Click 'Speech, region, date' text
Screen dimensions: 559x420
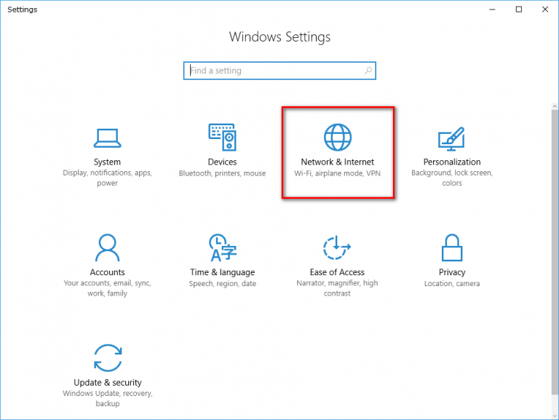223,284
